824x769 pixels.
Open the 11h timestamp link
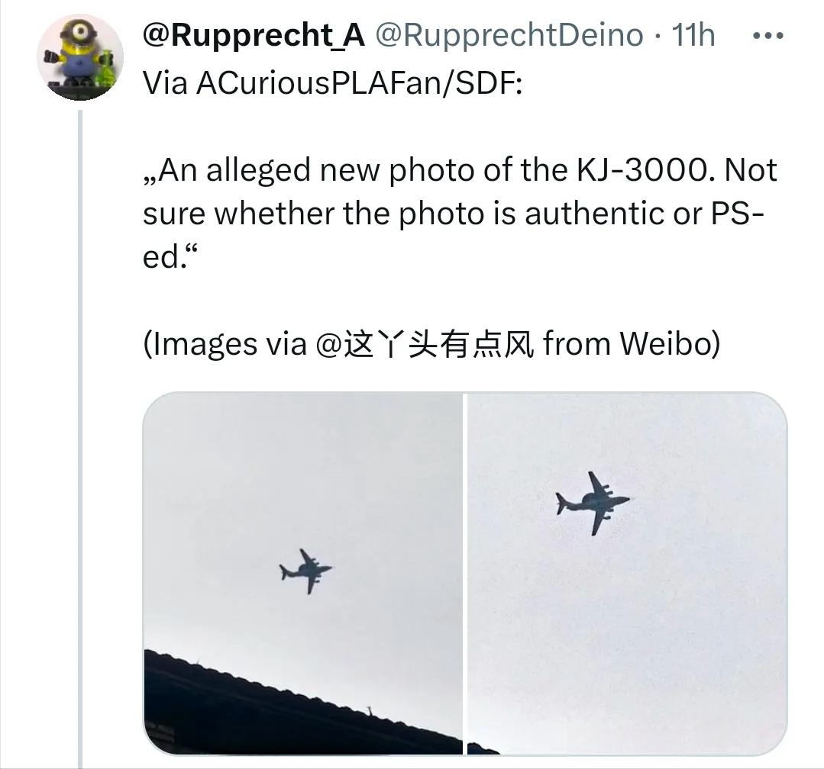693,35
